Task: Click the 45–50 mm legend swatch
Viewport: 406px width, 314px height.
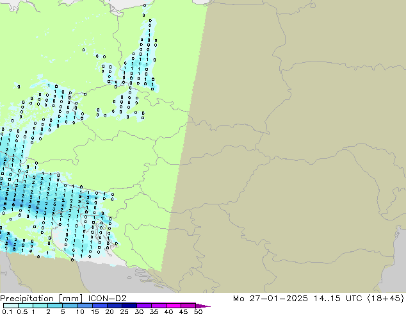Action: coord(188,306)
